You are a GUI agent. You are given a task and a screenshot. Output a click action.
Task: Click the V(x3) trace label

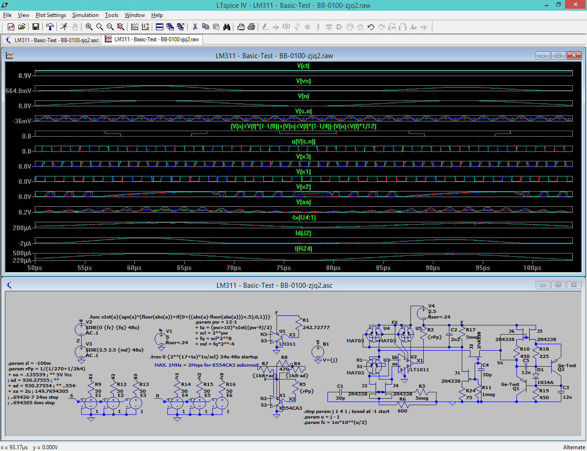pyautogui.click(x=303, y=156)
